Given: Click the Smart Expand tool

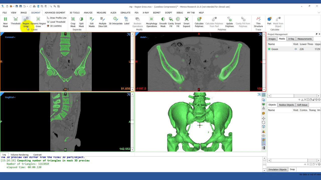Looking at the screenshot, I should [x=187, y=22].
